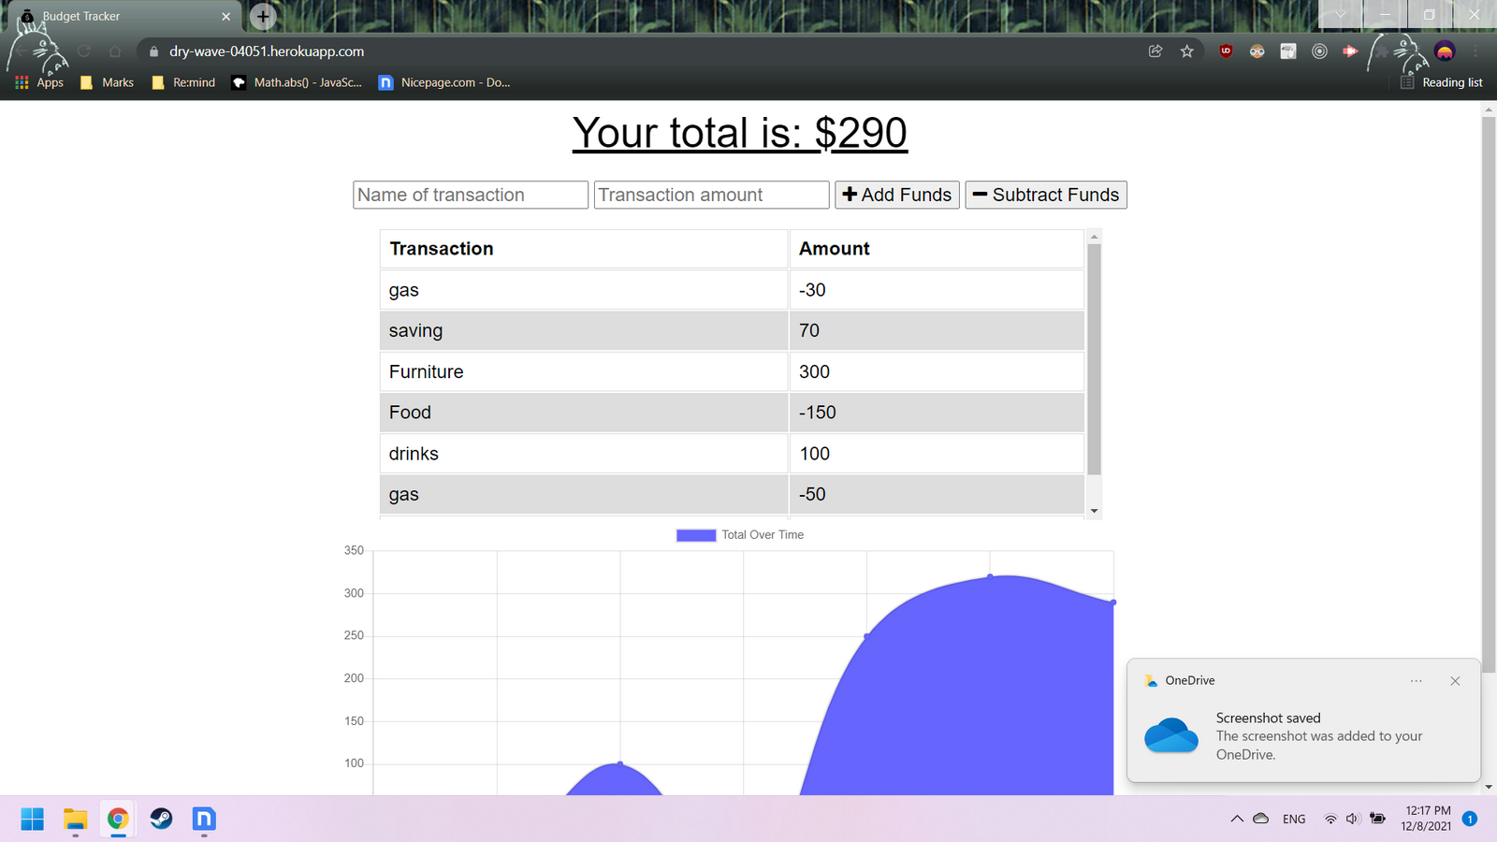Click the Transaction column header
Screen dimensions: 1497x842
584,249
